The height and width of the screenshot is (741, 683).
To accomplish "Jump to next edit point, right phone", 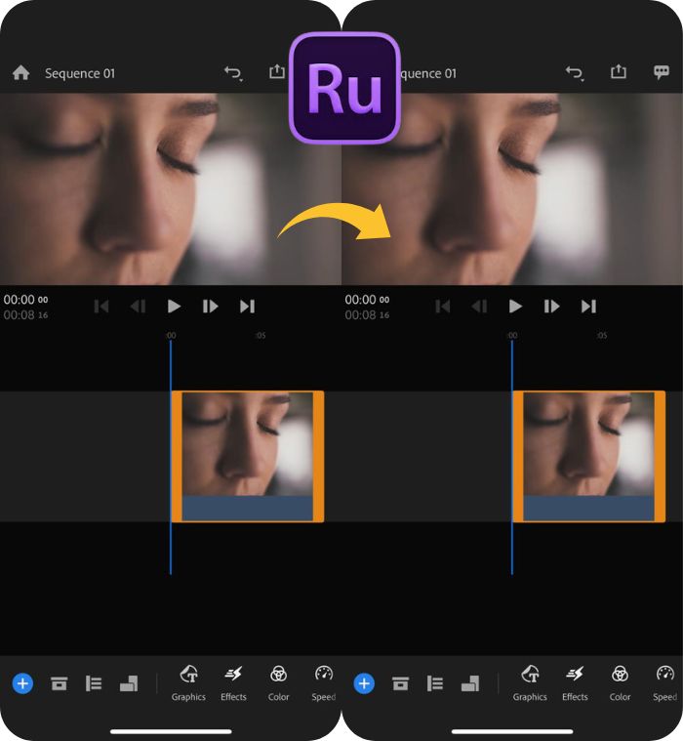I will coord(588,307).
